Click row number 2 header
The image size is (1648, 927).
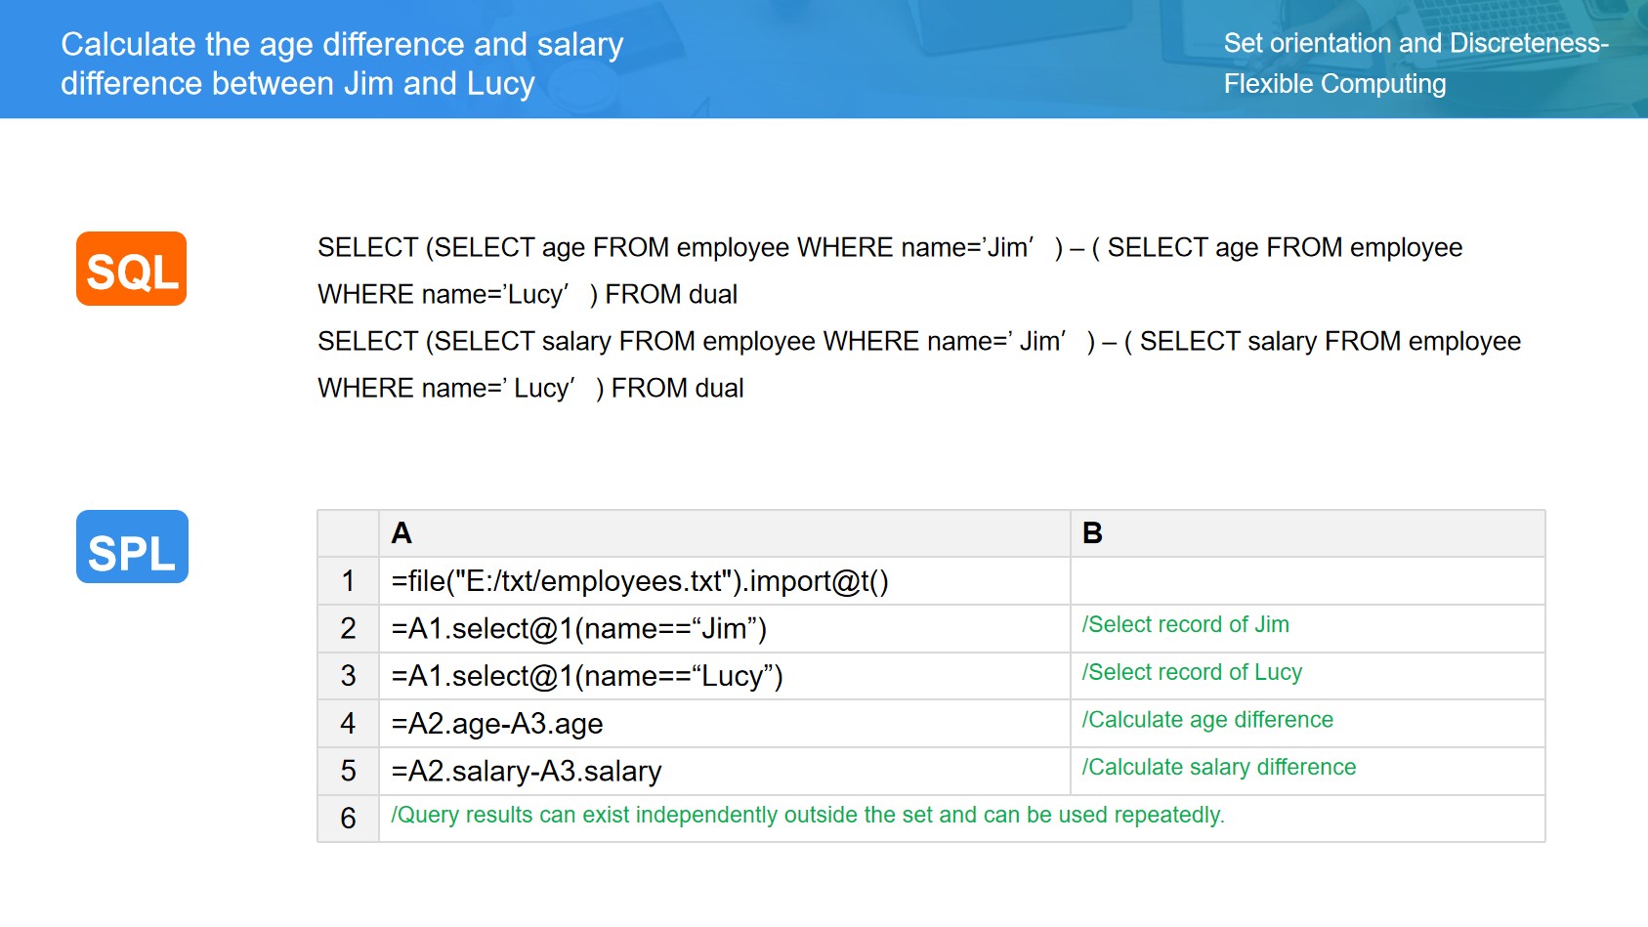click(x=348, y=628)
